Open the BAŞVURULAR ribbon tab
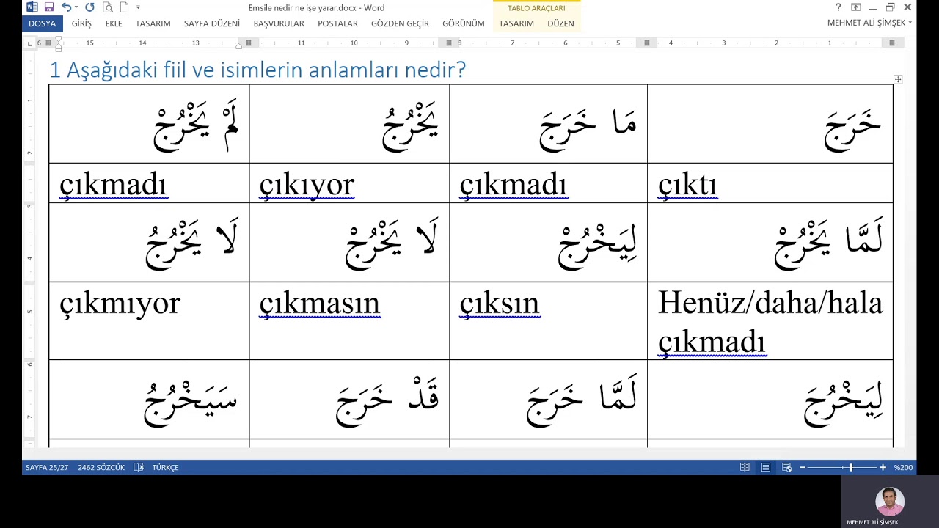This screenshot has height=528, width=939. click(279, 23)
